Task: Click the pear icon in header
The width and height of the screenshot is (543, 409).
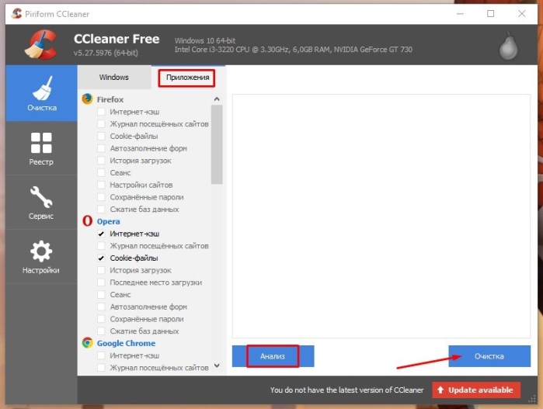Action: tap(508, 47)
